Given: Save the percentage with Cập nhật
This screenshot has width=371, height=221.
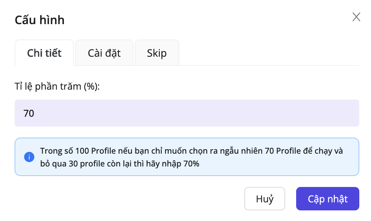Looking at the screenshot, I should (327, 199).
